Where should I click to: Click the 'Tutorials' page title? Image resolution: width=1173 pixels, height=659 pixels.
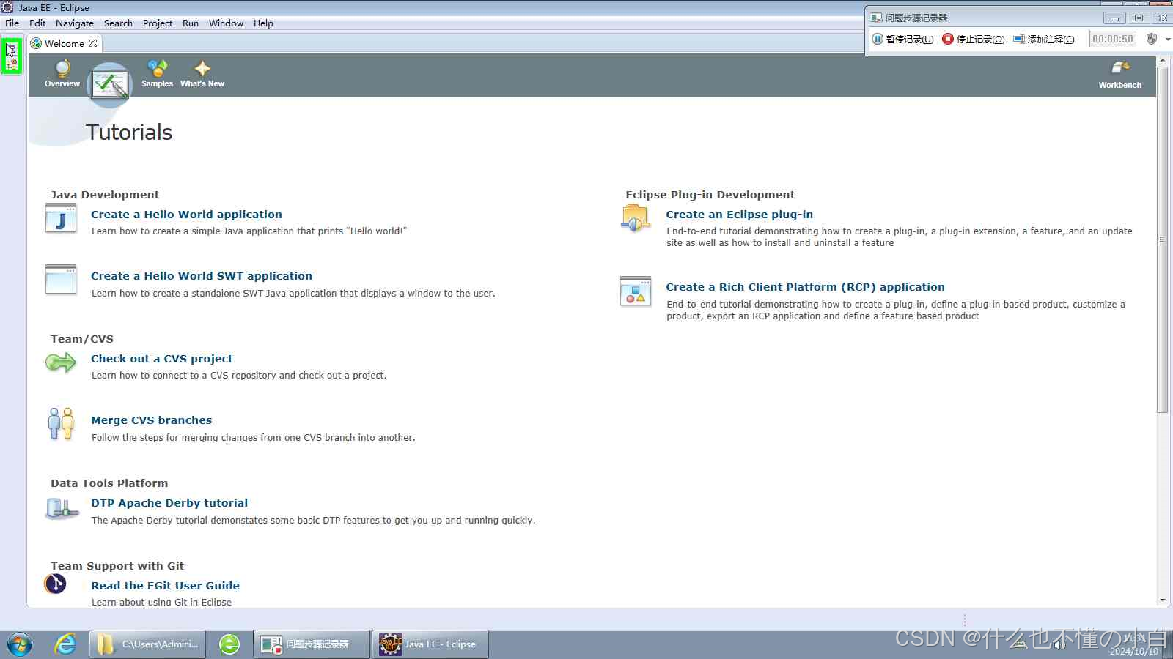pyautogui.click(x=129, y=133)
